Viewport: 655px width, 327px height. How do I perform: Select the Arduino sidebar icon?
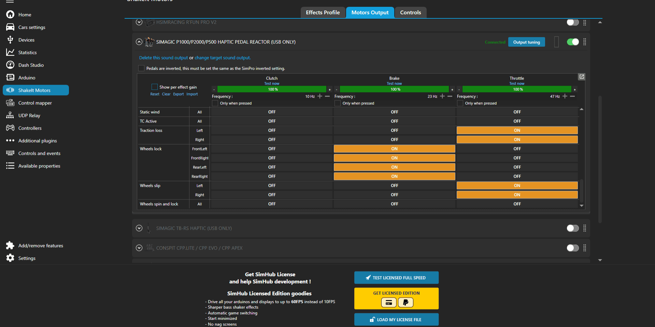coord(26,77)
